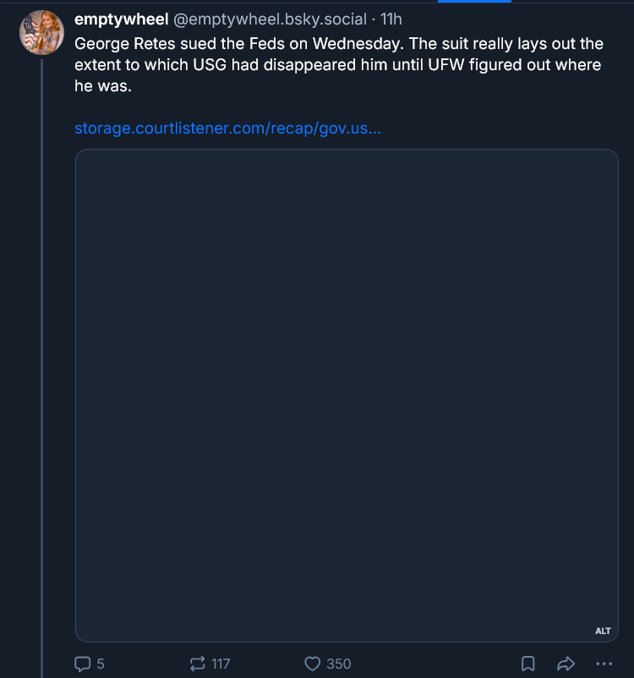Open the three-dot more options menu
Image resolution: width=634 pixels, height=678 pixels.
point(604,664)
